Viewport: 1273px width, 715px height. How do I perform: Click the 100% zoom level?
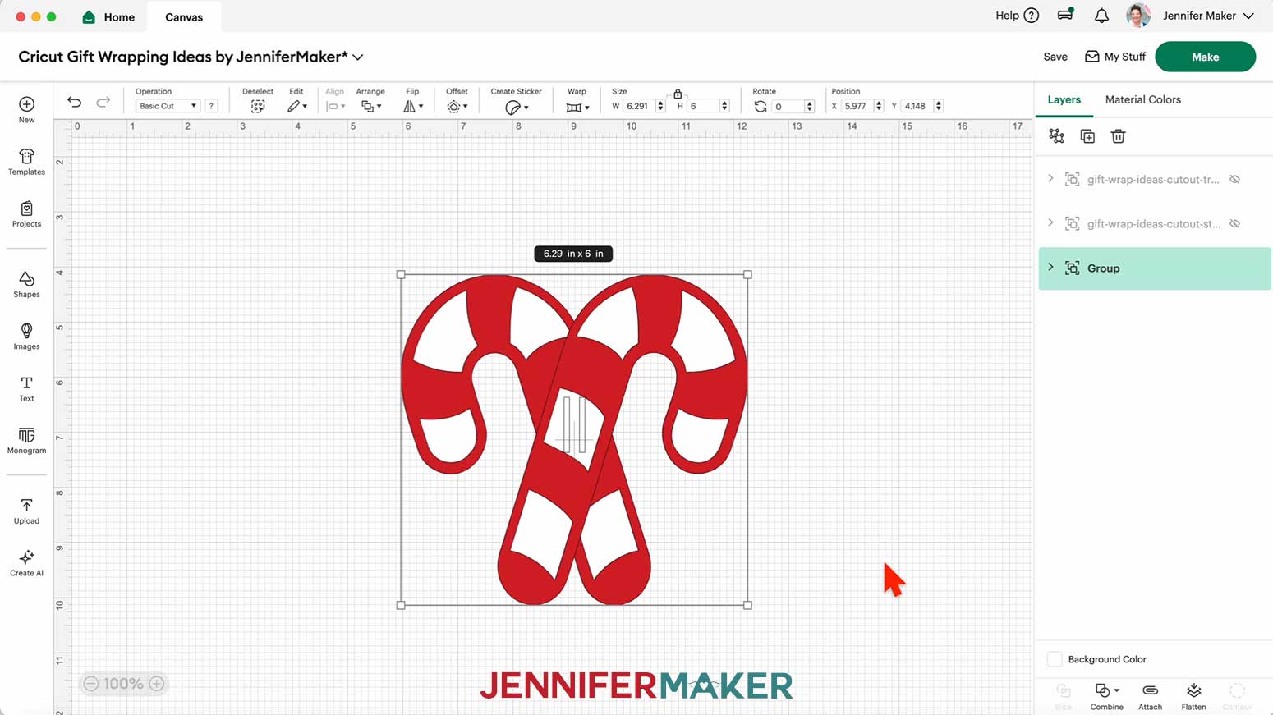coord(123,683)
